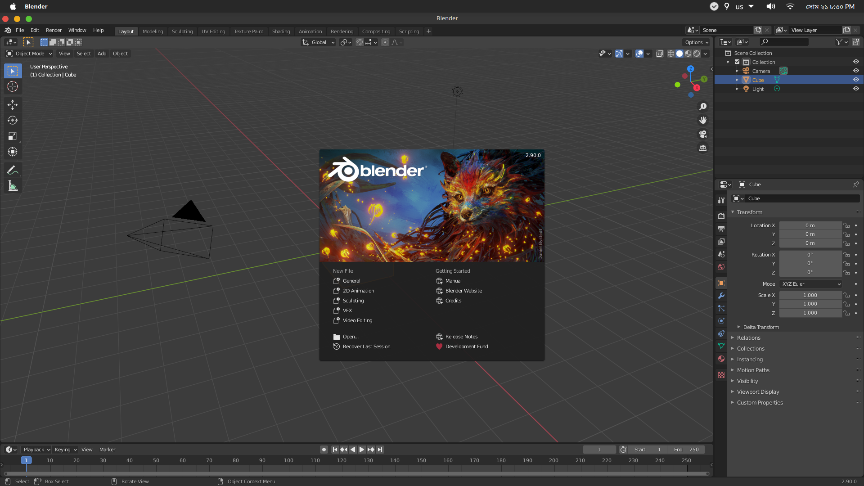Screen dimensions: 864x486
Task: Toggle visibility of Light in outliner
Action: (856, 88)
